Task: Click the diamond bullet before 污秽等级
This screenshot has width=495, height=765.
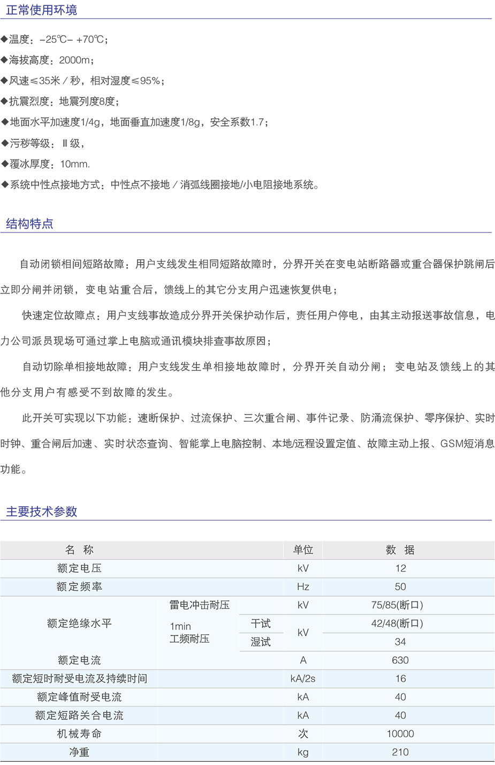Action: click(4, 143)
